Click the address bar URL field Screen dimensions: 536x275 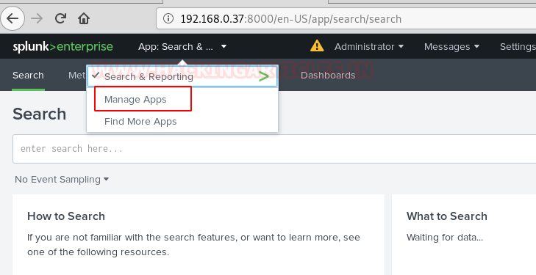[x=346, y=19]
